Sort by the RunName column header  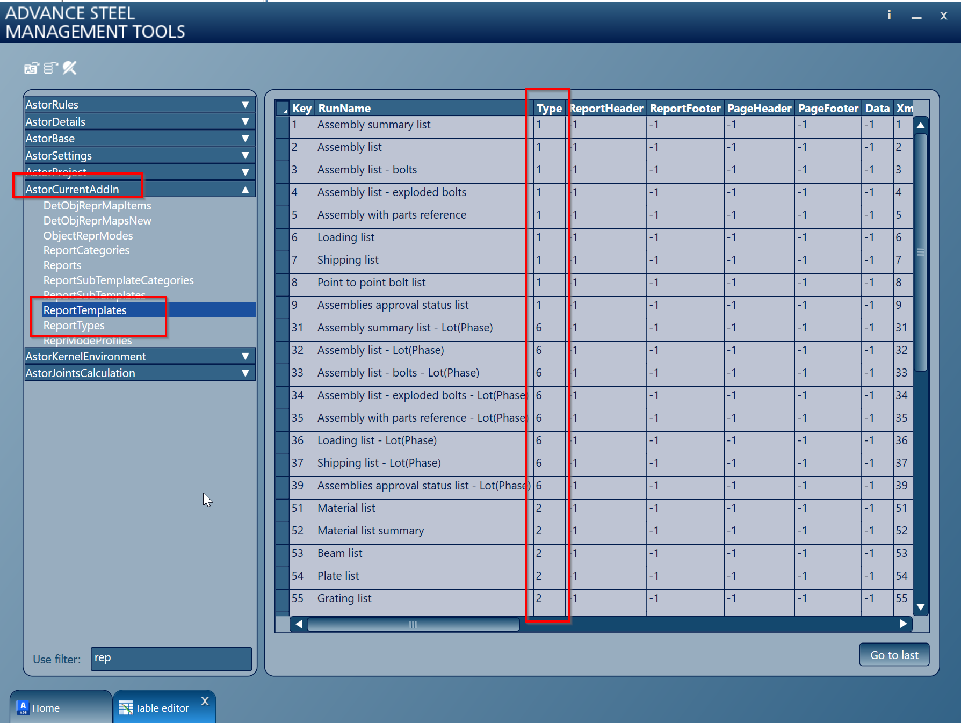pos(424,109)
